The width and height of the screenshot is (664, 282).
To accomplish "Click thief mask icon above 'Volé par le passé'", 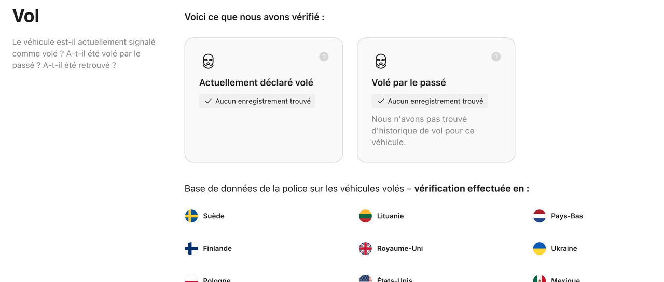I will click(381, 61).
